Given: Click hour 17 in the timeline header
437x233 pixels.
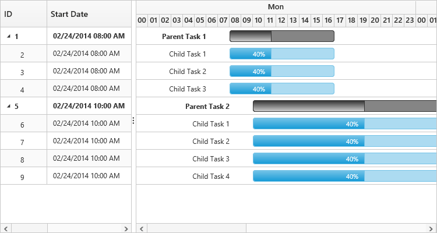Looking at the screenshot, I should 340,20.
